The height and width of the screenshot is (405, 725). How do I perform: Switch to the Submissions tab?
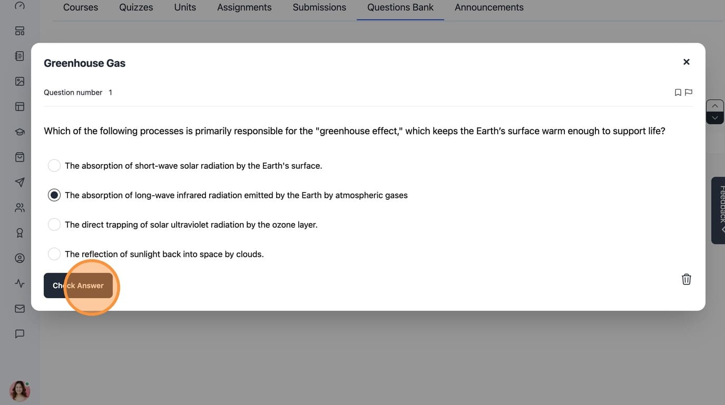pyautogui.click(x=319, y=7)
